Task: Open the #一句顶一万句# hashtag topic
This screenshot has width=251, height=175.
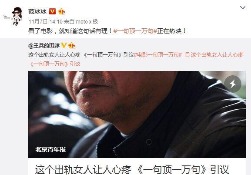Action: (135, 31)
